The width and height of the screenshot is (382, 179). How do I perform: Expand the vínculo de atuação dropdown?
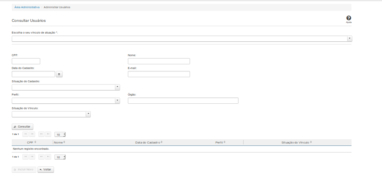(x=350, y=39)
